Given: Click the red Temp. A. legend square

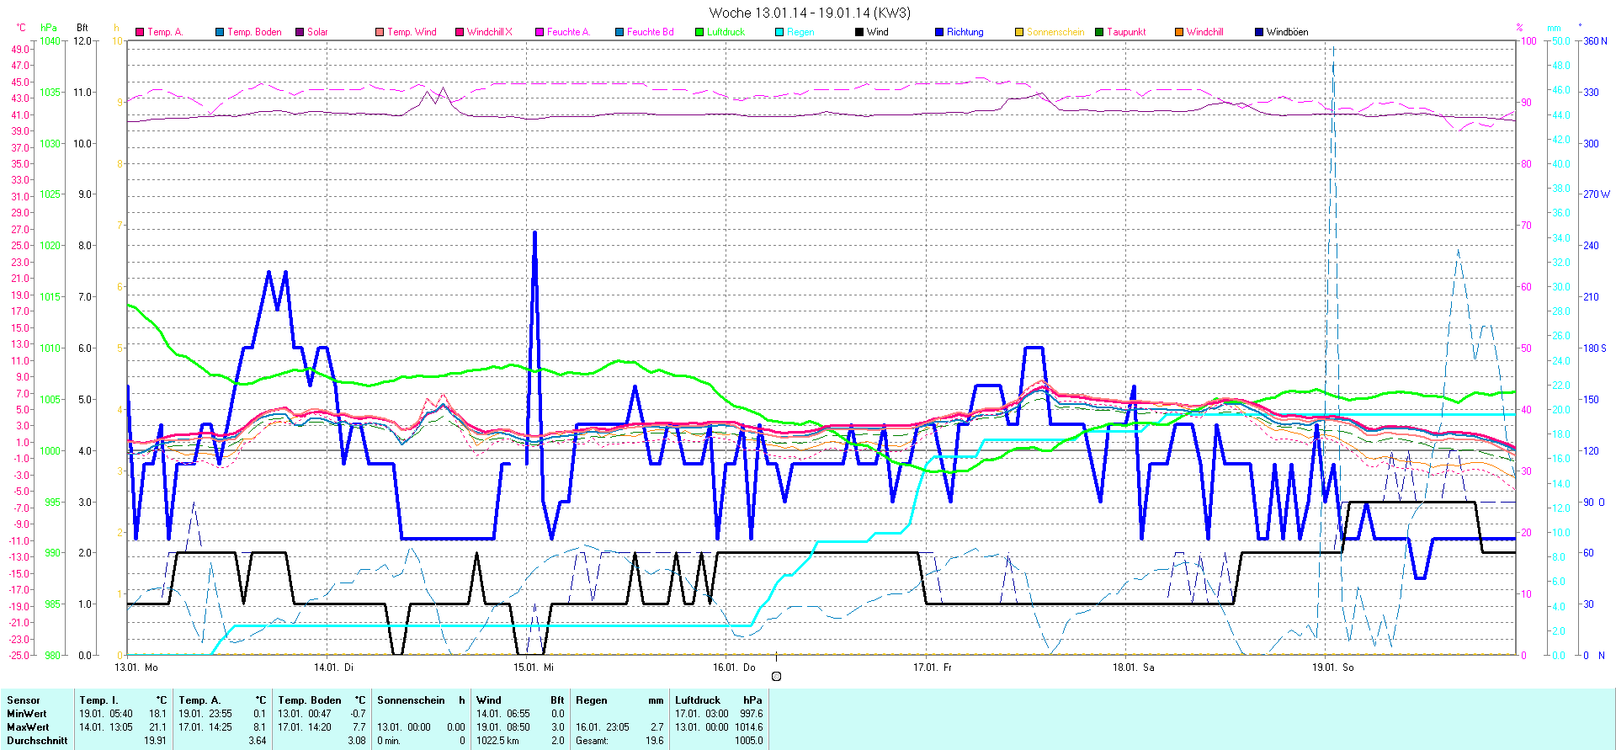Looking at the screenshot, I should [140, 32].
